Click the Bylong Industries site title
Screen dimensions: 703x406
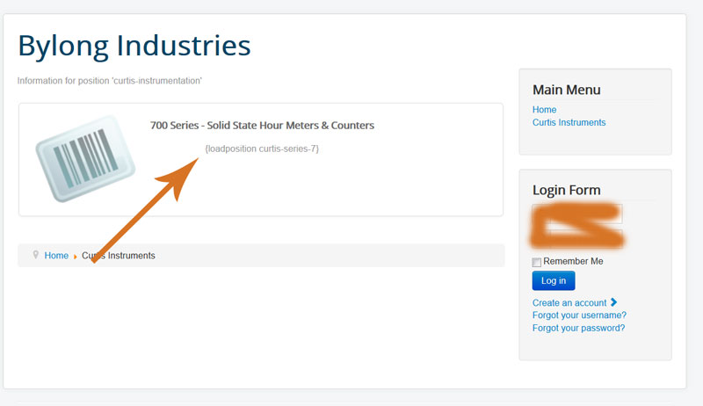[134, 45]
